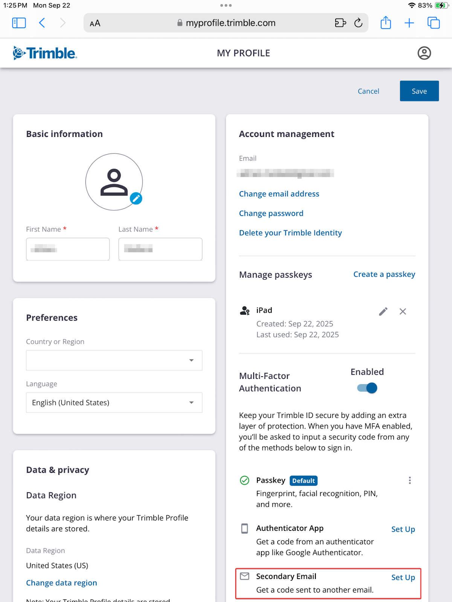Click the First Name input field
The height and width of the screenshot is (602, 452).
(x=68, y=249)
